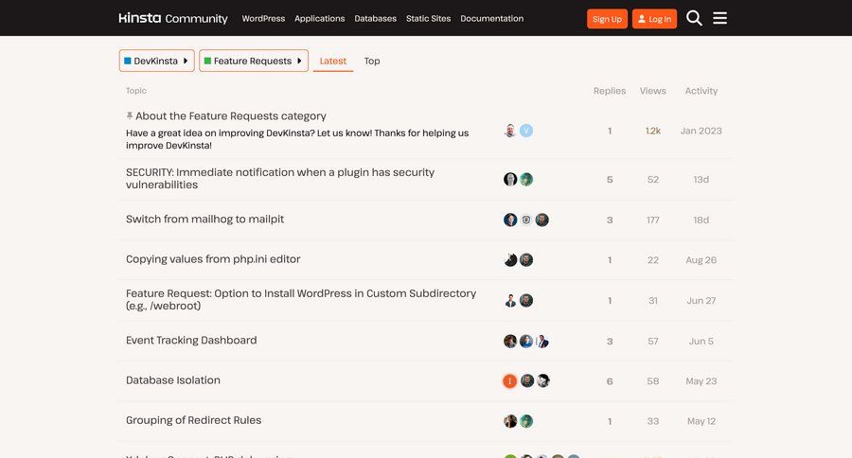Click the Log In button
852x458 pixels.
pos(654,19)
